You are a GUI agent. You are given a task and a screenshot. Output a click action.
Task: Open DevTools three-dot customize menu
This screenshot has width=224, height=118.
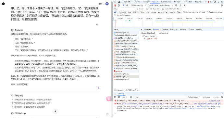click(x=218, y=2)
